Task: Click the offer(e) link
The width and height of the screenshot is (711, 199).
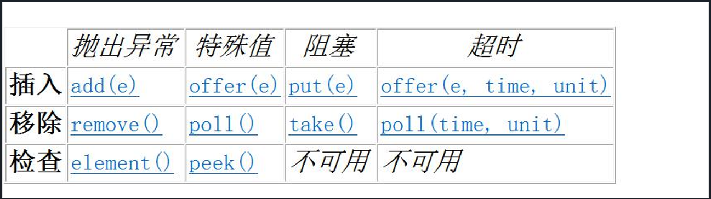Action: [234, 86]
